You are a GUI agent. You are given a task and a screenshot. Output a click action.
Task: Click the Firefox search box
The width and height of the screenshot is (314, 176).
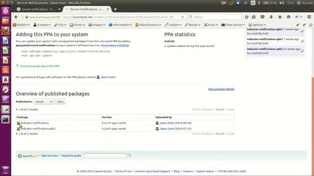[215, 17]
